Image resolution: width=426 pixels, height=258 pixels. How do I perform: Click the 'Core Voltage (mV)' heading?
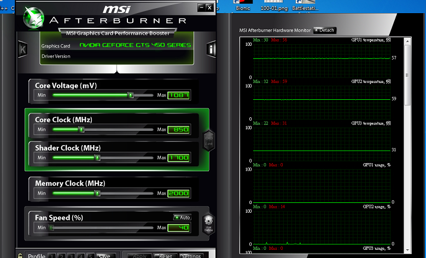66,86
